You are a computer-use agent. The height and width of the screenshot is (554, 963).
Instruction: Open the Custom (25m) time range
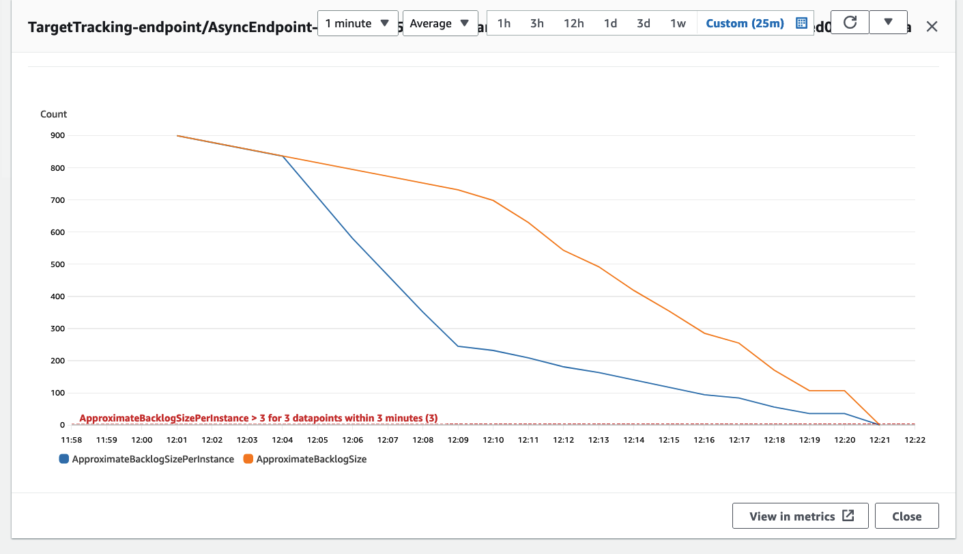click(x=745, y=23)
